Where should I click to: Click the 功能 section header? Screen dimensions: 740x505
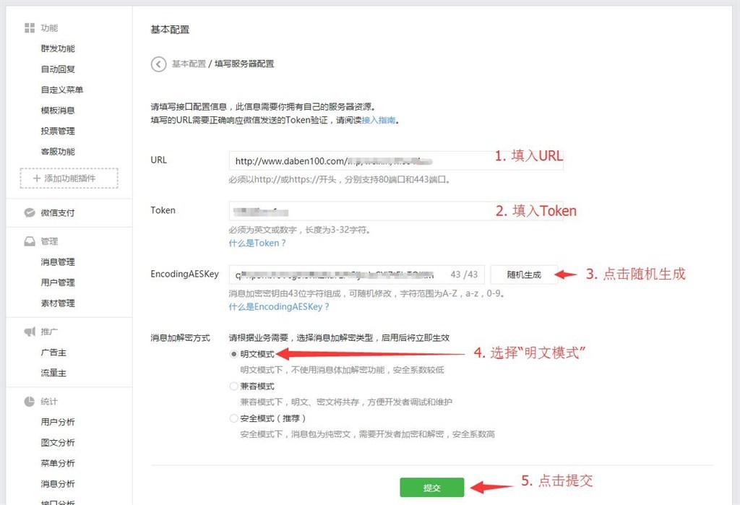[x=49, y=28]
